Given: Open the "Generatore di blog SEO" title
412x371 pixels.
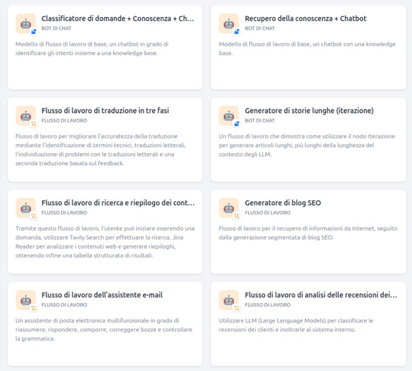Looking at the screenshot, I should click(283, 203).
